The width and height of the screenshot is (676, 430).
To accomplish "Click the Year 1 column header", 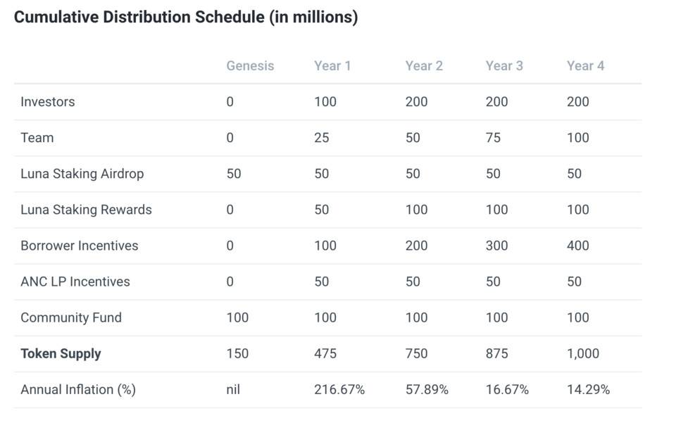I will [x=332, y=66].
